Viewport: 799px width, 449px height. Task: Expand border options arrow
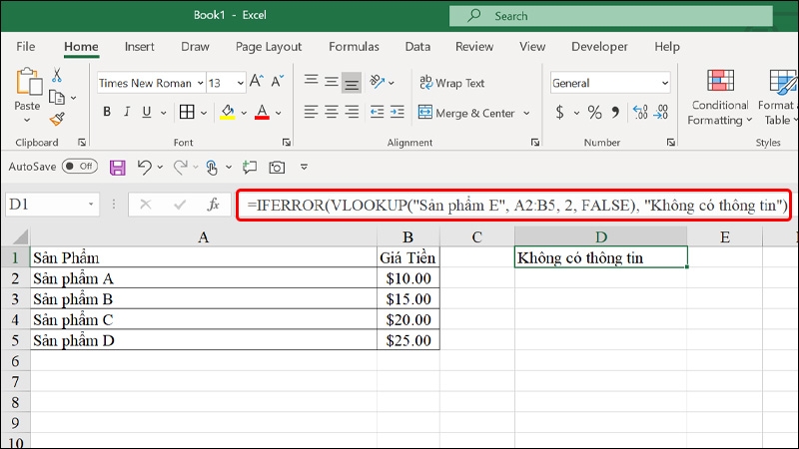pyautogui.click(x=204, y=113)
